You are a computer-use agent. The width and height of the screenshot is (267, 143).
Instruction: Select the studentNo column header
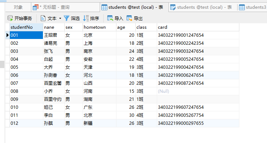(x=26, y=27)
